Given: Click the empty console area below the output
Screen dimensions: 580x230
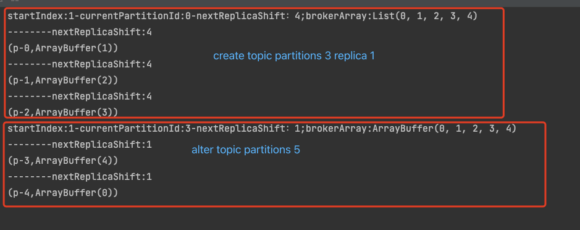Looking at the screenshot, I should [x=290, y=219].
